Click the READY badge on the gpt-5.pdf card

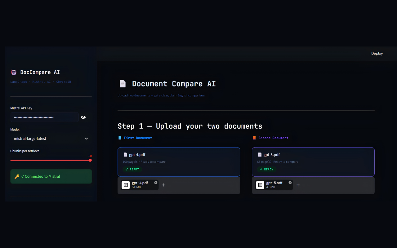266,170
